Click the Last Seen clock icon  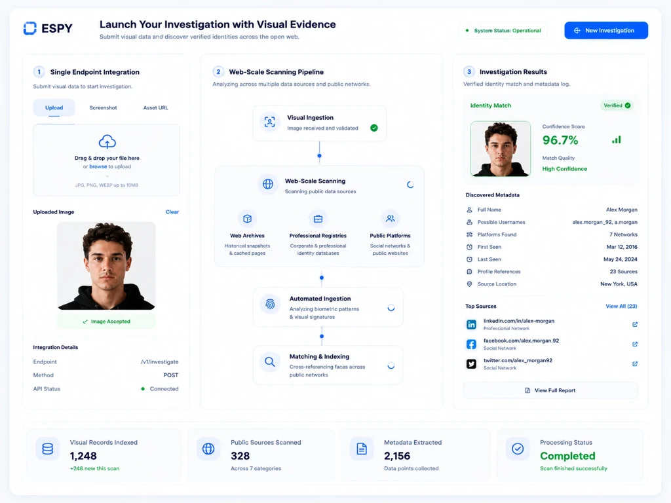[x=469, y=259]
